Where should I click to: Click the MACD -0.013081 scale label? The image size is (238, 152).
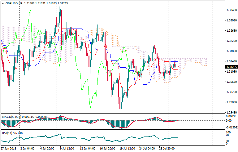232,127
